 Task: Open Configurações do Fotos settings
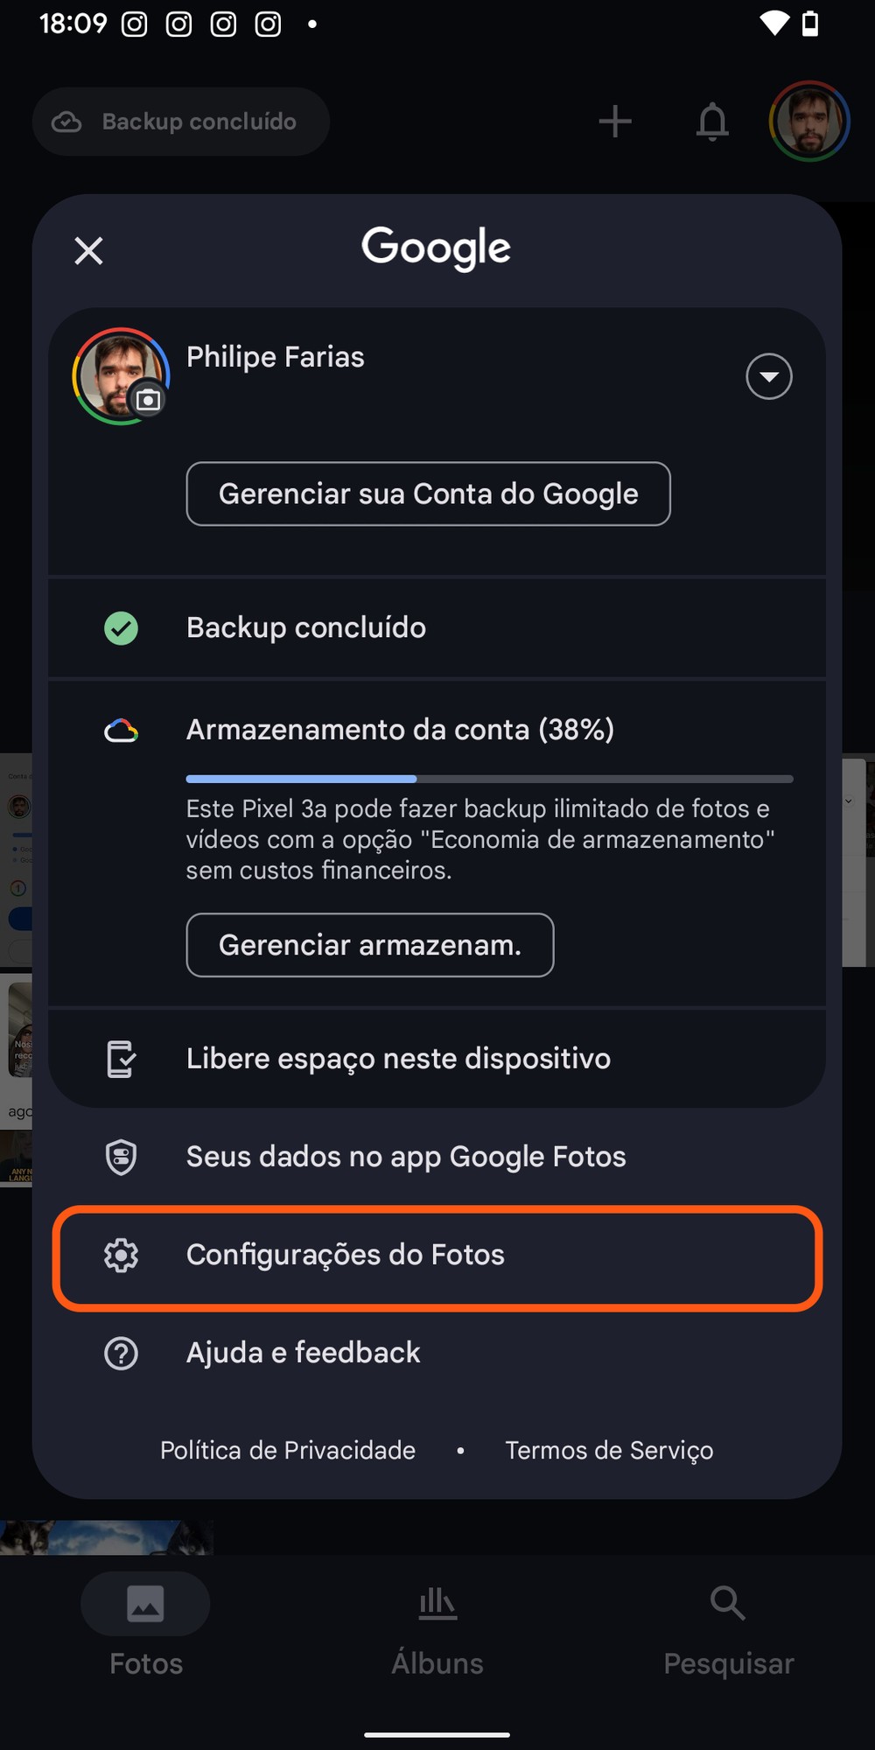pos(346,1255)
